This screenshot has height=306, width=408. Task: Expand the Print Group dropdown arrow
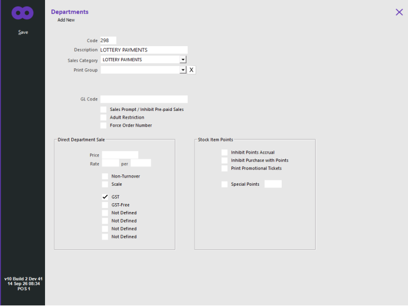(x=183, y=70)
